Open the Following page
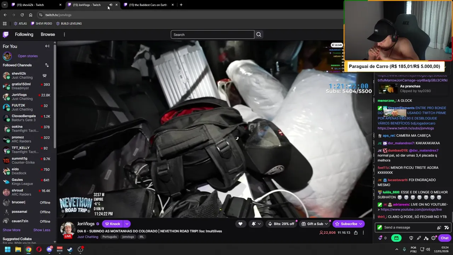Viewport: 453px width, 255px height. pos(24,34)
